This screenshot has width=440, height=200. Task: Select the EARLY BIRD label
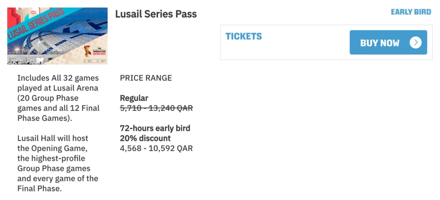pos(411,12)
